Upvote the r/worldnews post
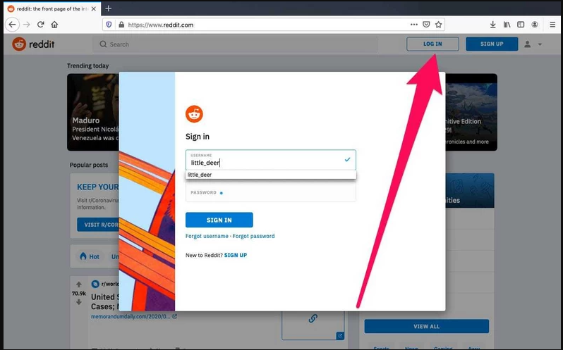Image resolution: width=563 pixels, height=350 pixels. coord(78,285)
